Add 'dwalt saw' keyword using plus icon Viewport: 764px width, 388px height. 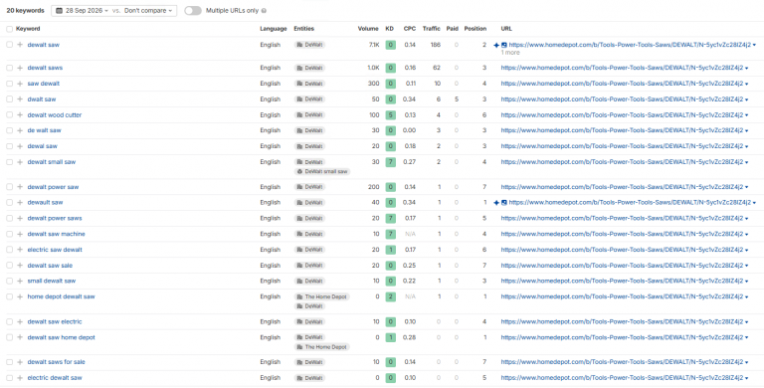point(20,98)
